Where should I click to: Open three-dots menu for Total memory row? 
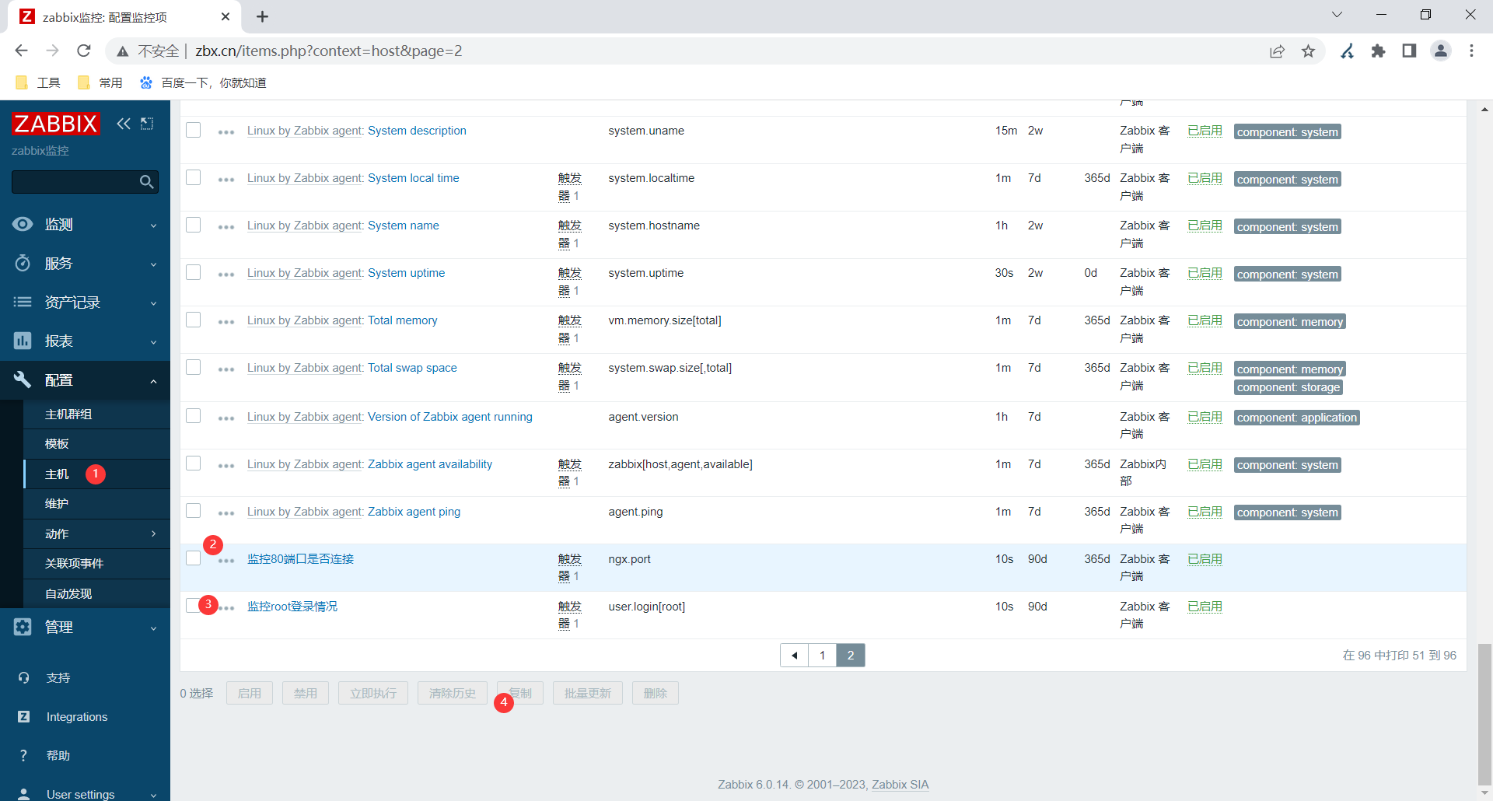pyautogui.click(x=226, y=322)
